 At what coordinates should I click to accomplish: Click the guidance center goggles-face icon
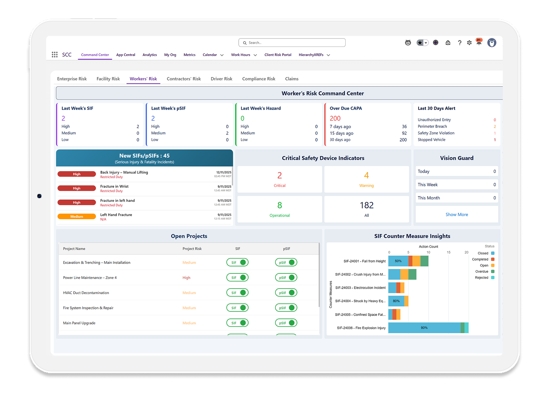[408, 42]
